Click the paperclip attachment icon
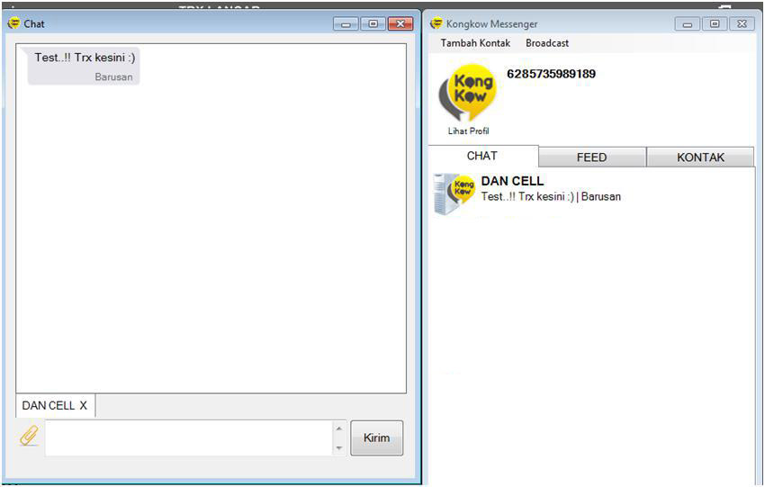Screen dimensions: 765x487 click(30, 436)
